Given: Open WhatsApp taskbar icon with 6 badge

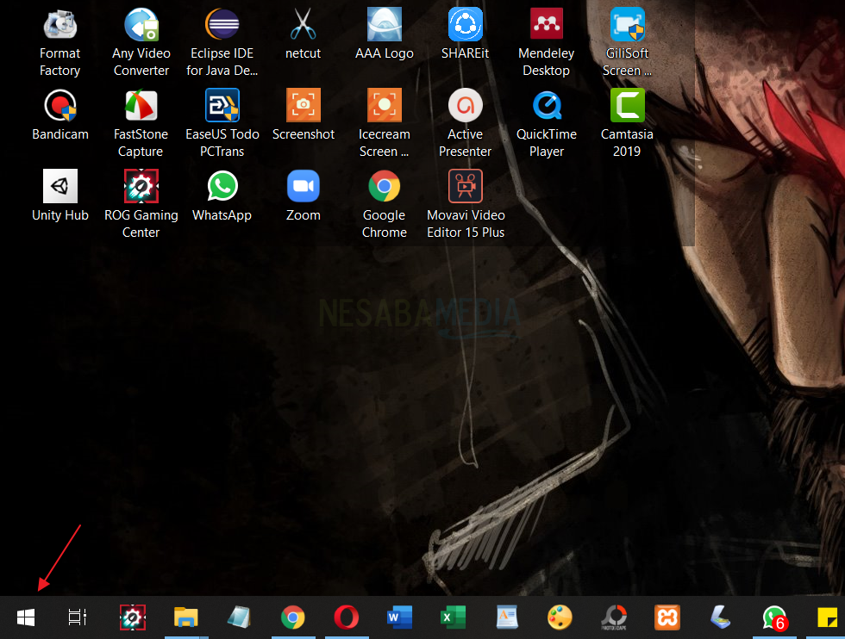Looking at the screenshot, I should (x=775, y=617).
